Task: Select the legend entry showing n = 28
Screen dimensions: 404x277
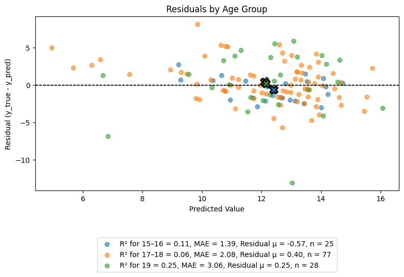Action: (219, 265)
